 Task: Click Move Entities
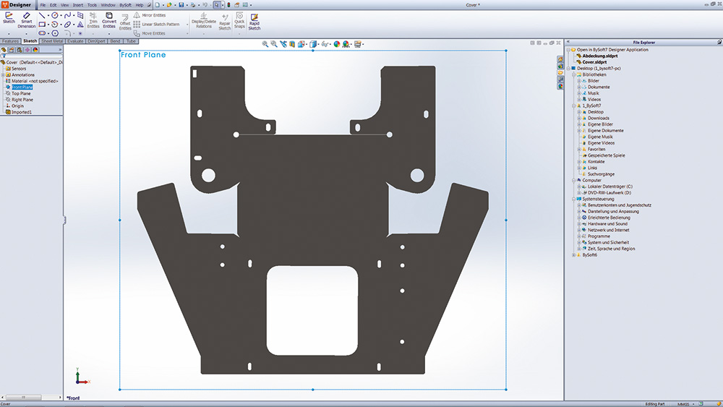pos(150,33)
